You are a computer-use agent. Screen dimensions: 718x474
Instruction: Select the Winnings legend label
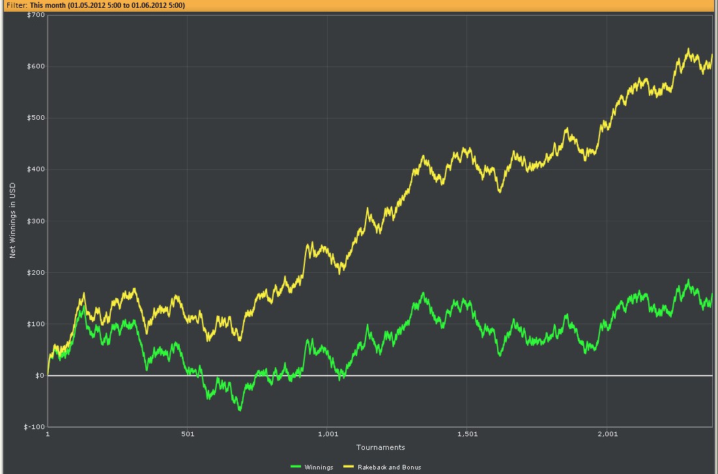point(319,467)
